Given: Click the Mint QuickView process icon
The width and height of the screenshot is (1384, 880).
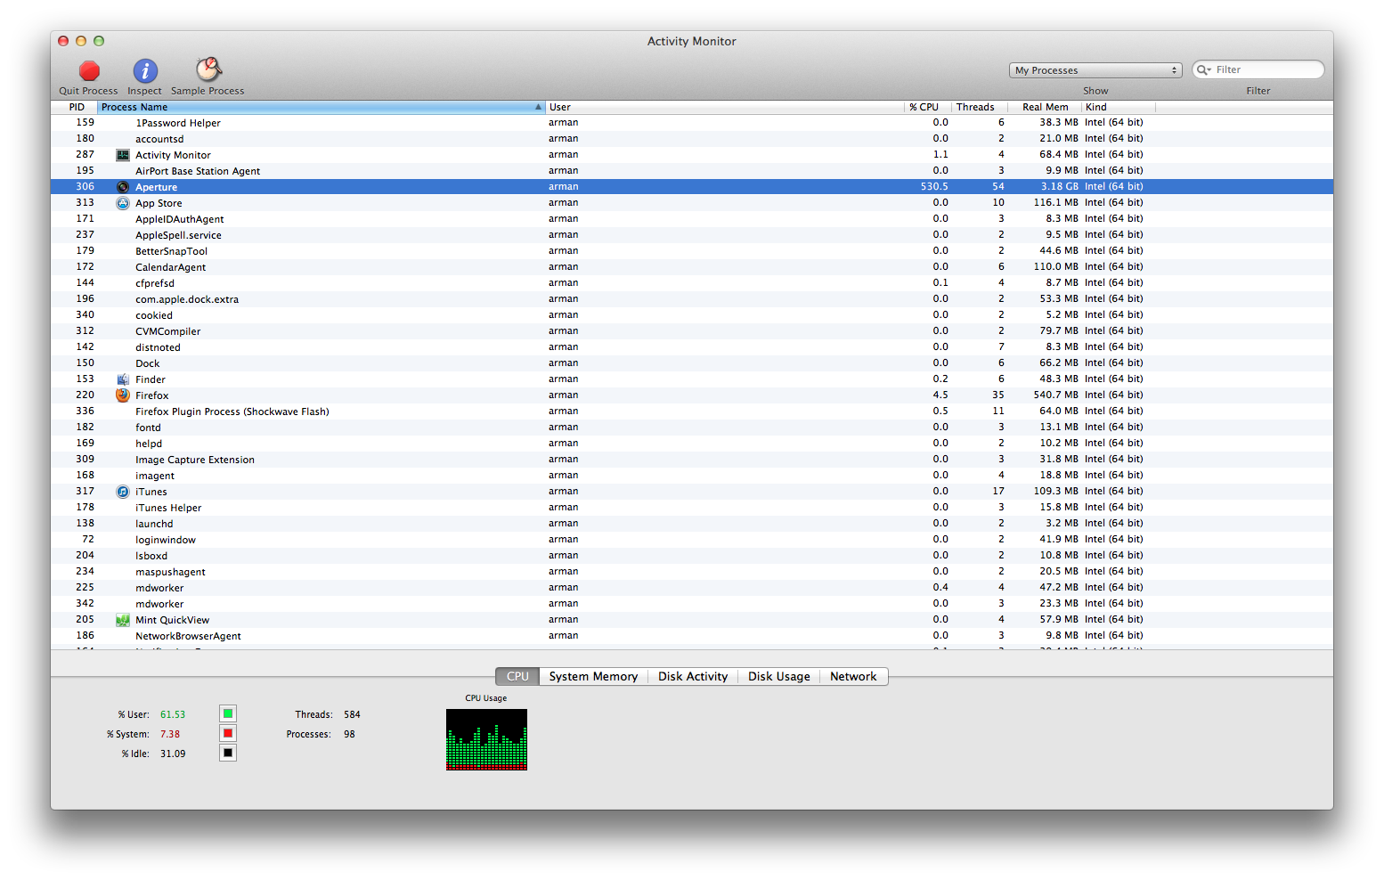Looking at the screenshot, I should tap(123, 620).
